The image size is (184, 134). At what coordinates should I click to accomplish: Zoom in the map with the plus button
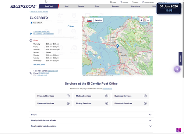pyautogui.click(x=141, y=20)
